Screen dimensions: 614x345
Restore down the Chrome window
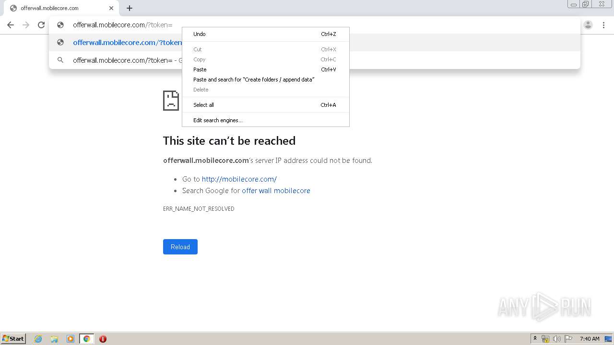586,4
